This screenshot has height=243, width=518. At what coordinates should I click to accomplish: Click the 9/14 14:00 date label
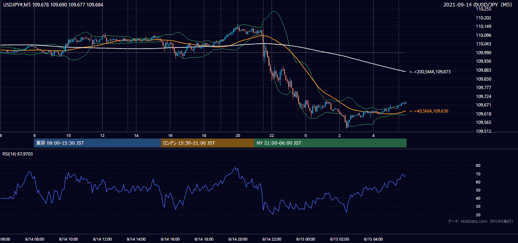(136, 239)
